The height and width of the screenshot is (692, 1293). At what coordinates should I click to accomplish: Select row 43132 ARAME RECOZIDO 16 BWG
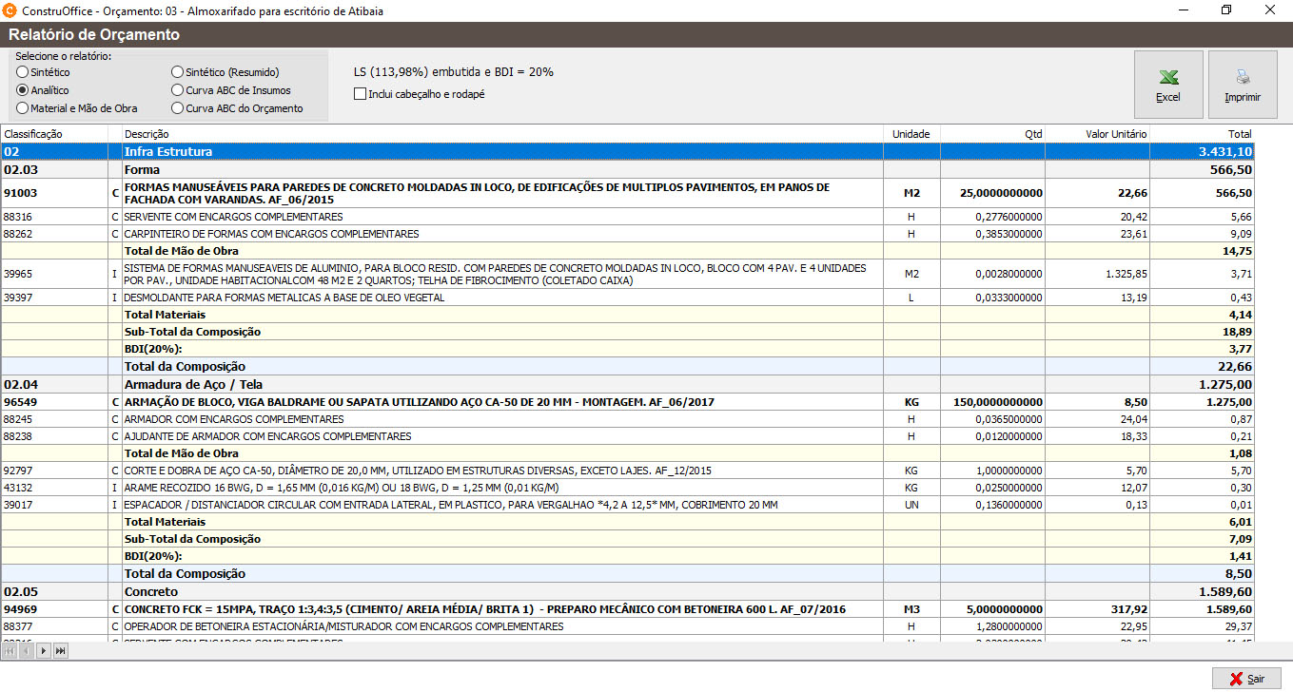coord(628,488)
